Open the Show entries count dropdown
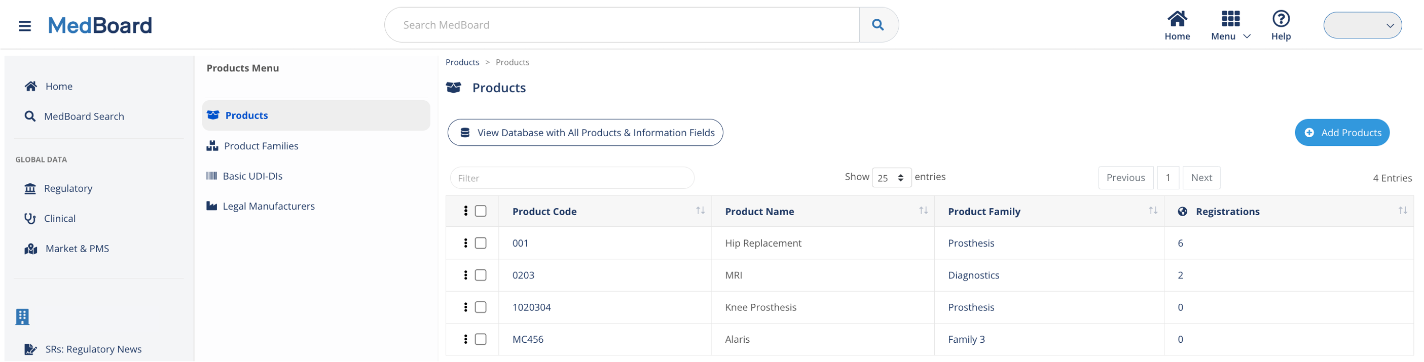Viewport: 1424px width, 362px height. [x=892, y=178]
